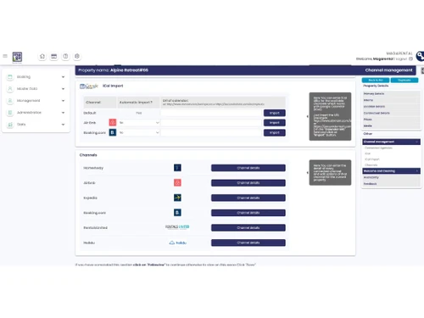Click the Management sidebar icon

(x=10, y=101)
